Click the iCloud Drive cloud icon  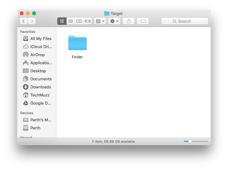click(25, 46)
